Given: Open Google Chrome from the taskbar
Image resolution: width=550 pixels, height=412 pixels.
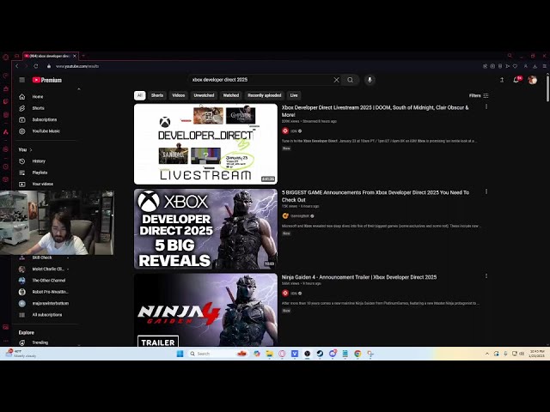Looking at the screenshot, I should tap(357, 354).
